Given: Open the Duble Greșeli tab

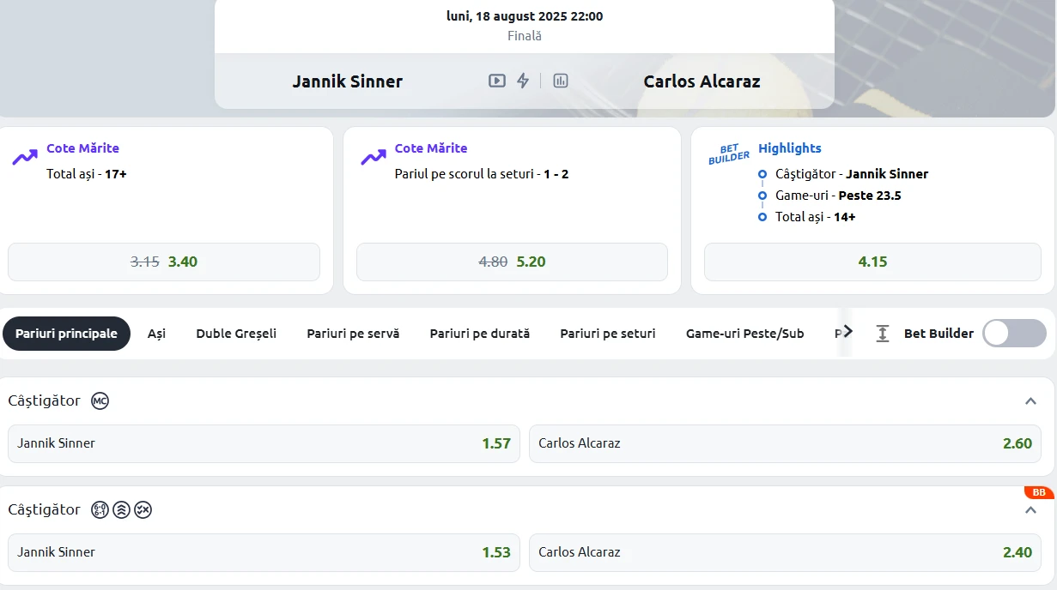Looking at the screenshot, I should (x=236, y=334).
